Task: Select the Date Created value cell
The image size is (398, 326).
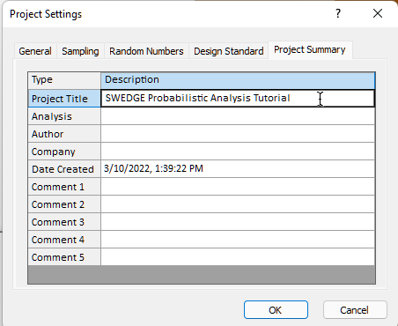Action: pyautogui.click(x=238, y=169)
